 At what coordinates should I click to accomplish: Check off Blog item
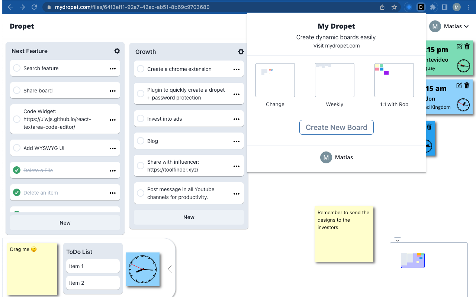point(141,141)
